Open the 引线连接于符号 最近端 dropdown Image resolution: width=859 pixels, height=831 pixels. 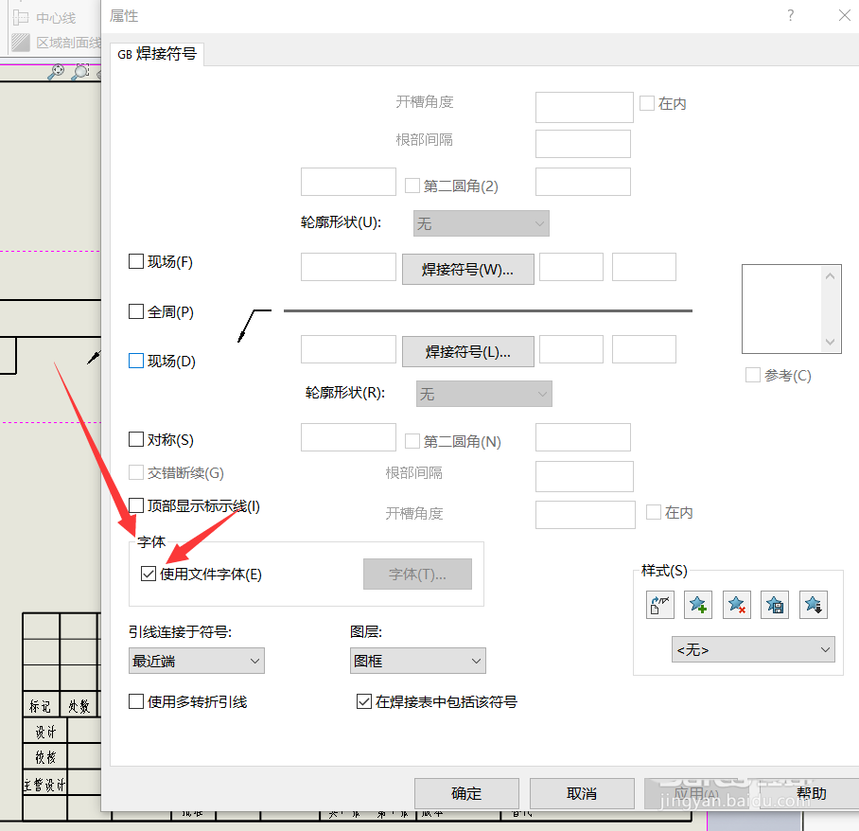pyautogui.click(x=197, y=661)
